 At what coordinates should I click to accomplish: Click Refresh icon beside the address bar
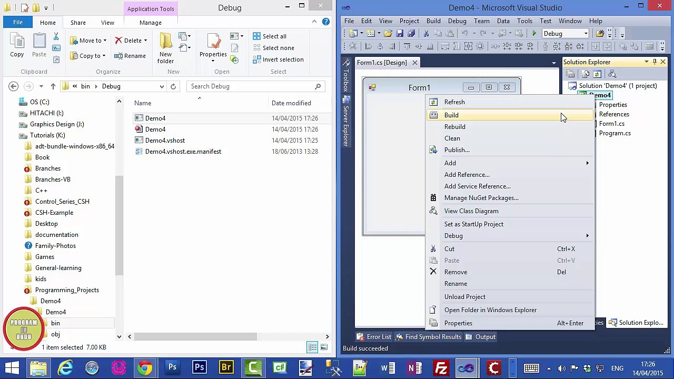[x=173, y=86]
